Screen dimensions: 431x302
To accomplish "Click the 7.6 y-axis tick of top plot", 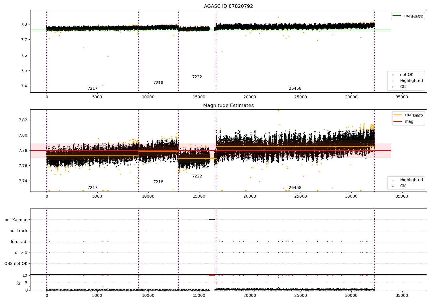I will (24, 55).
